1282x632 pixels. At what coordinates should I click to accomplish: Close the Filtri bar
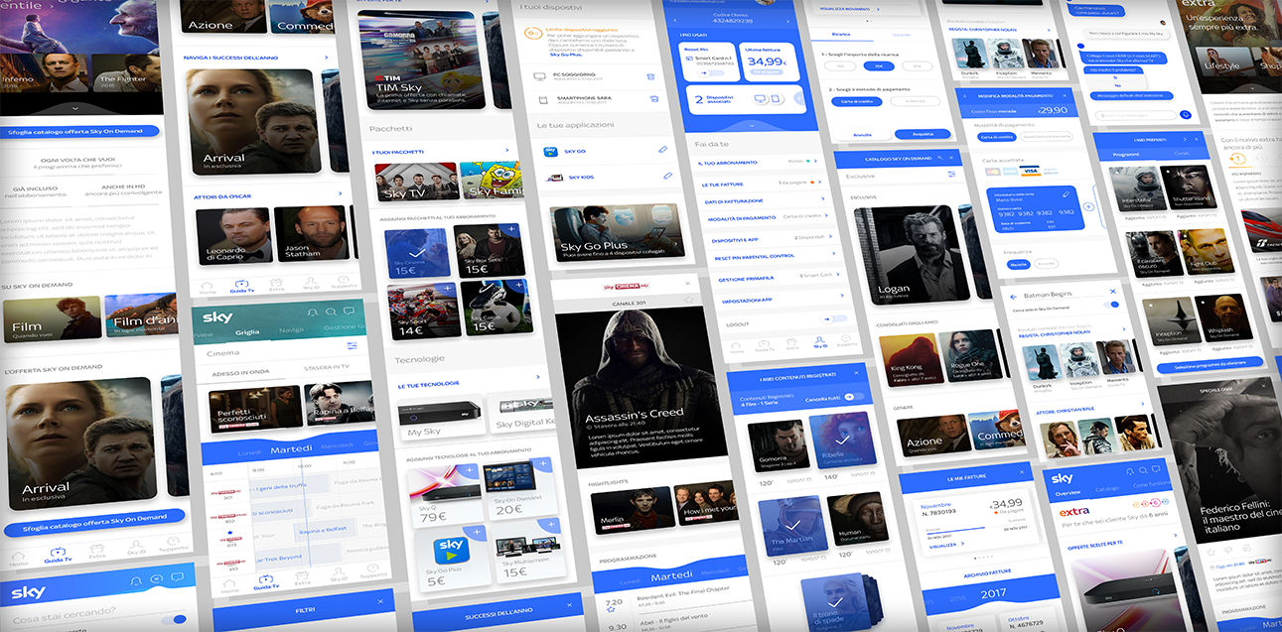click(x=382, y=601)
